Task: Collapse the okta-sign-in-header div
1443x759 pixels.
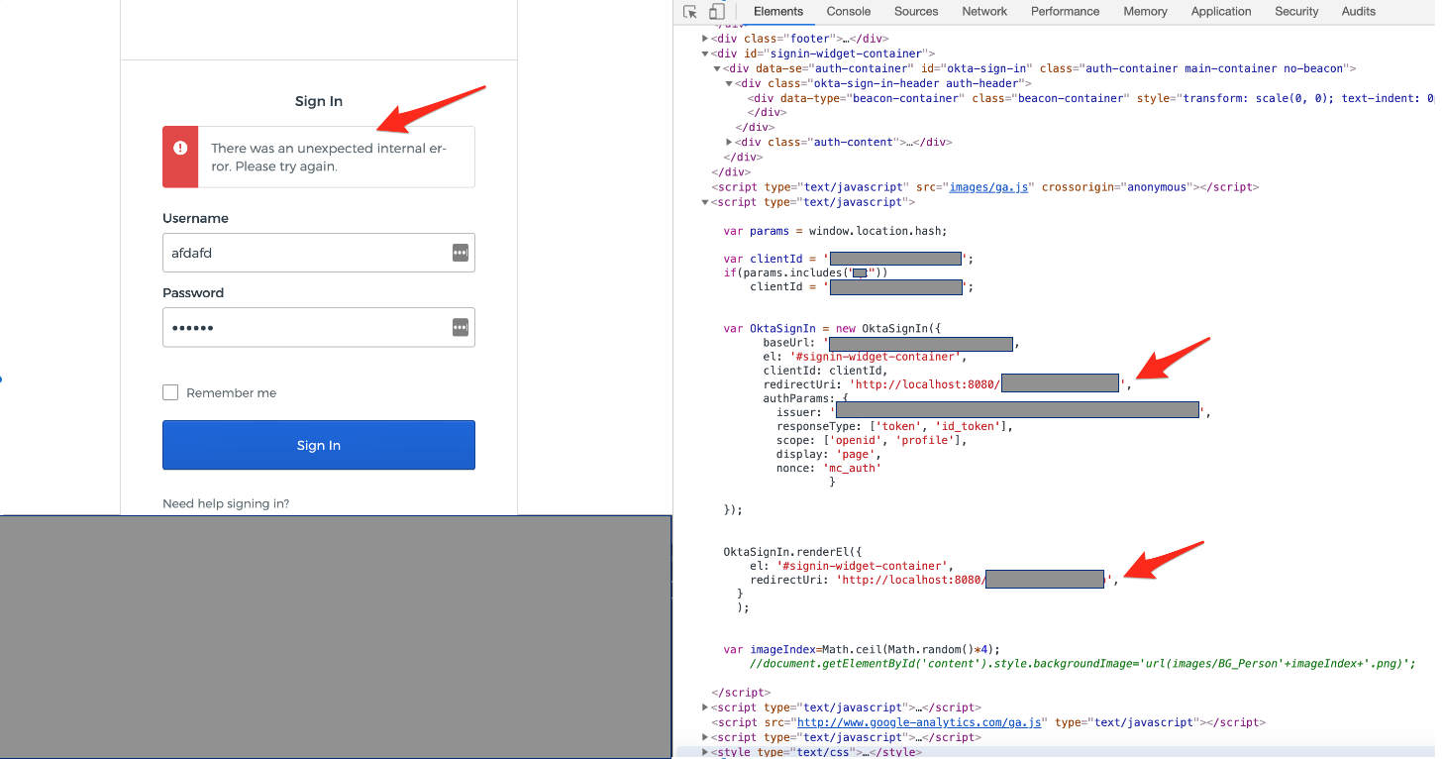Action: [730, 83]
